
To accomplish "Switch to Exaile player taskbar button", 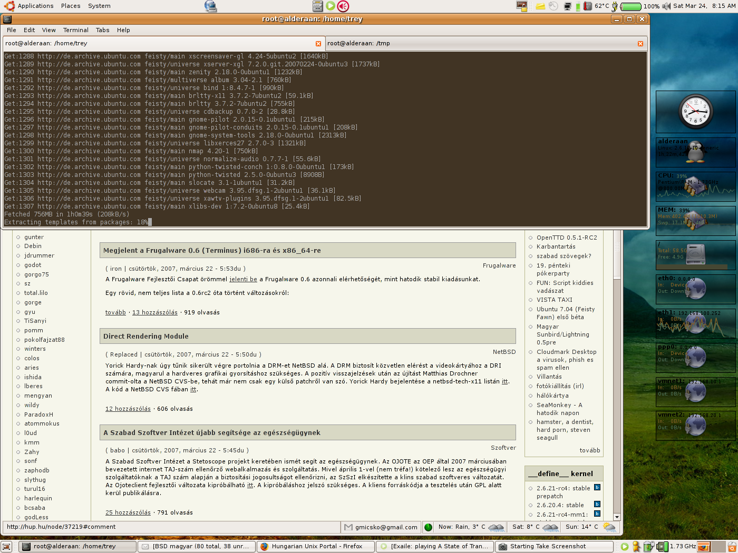I will click(x=435, y=547).
